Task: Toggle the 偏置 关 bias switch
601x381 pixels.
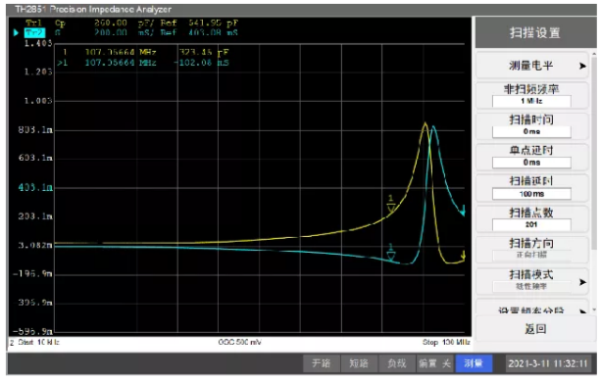Action: coord(434,363)
